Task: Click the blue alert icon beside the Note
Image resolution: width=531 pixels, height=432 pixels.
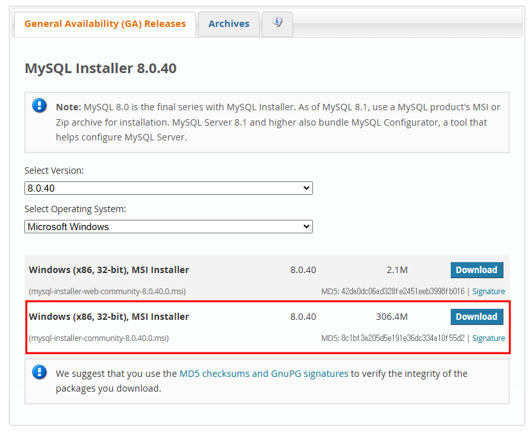Action: pos(39,106)
